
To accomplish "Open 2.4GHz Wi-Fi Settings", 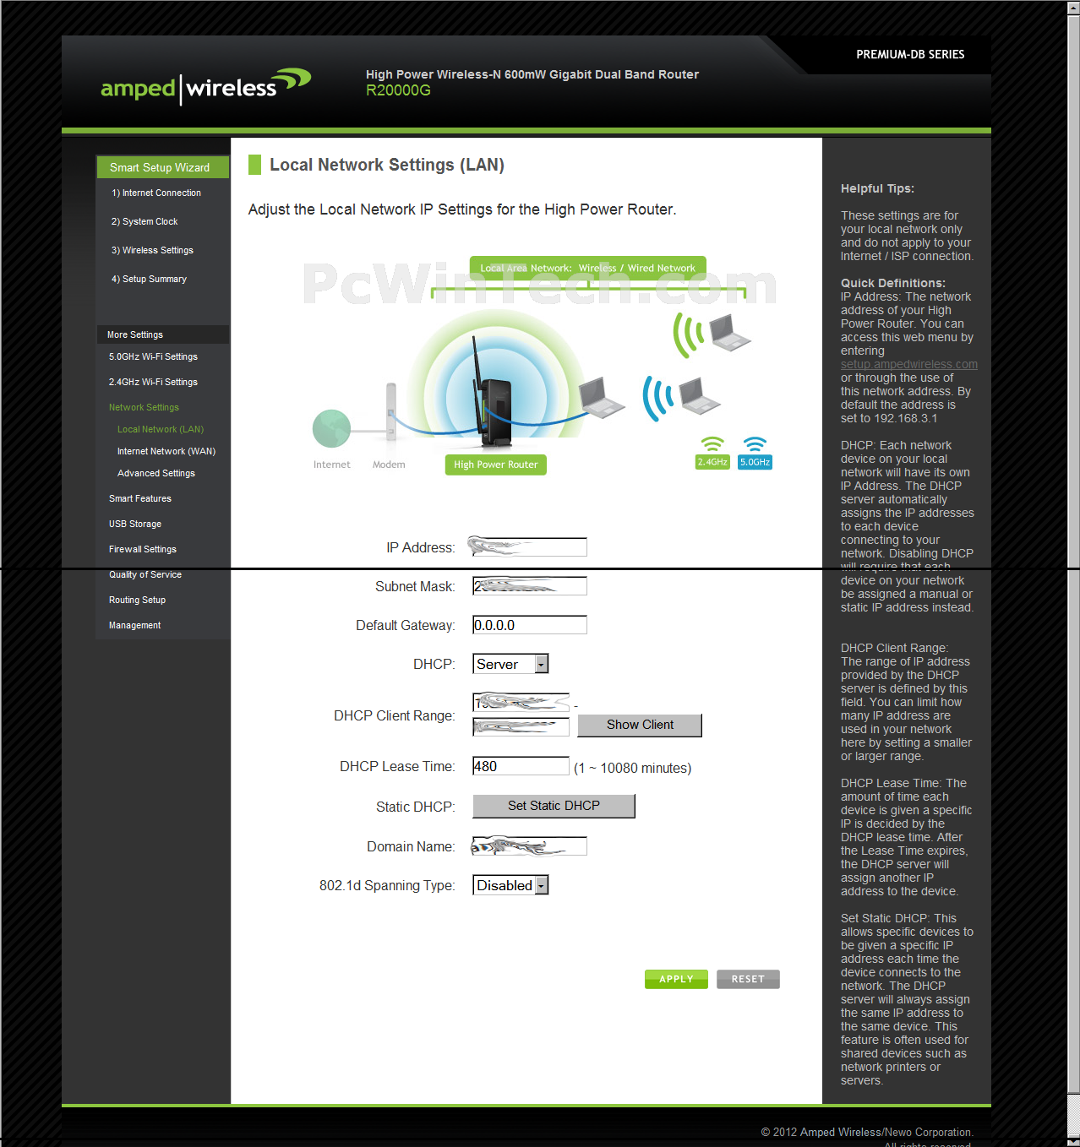I will point(153,382).
